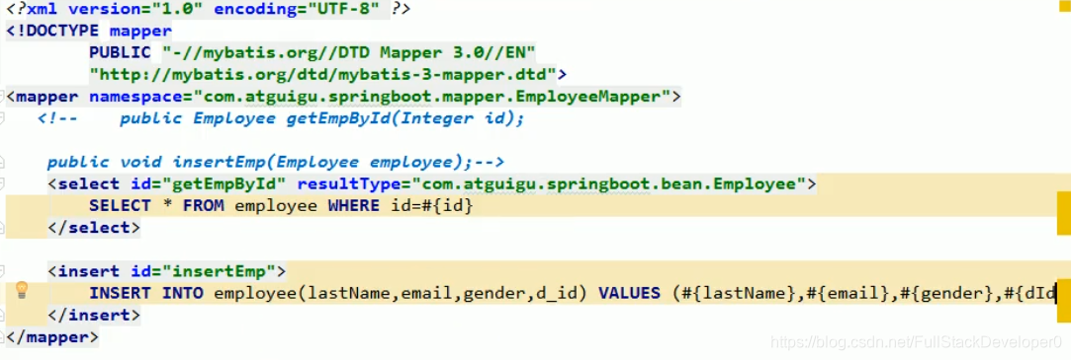This screenshot has height=360, width=1071.
Task: Click insertEmp(Employee employee); in the comment
Action: tap(322, 162)
